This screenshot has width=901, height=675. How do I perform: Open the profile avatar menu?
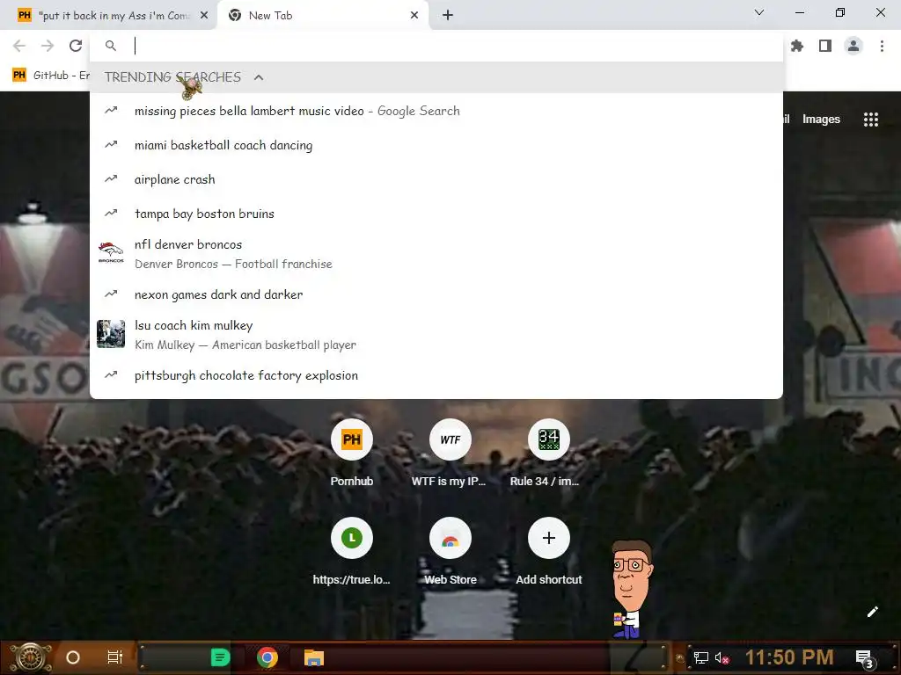pos(853,46)
